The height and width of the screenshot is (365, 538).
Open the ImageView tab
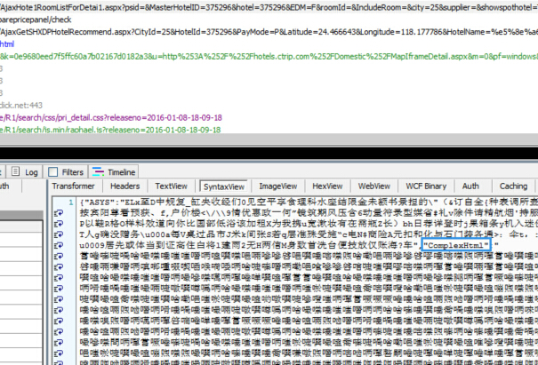pos(278,186)
